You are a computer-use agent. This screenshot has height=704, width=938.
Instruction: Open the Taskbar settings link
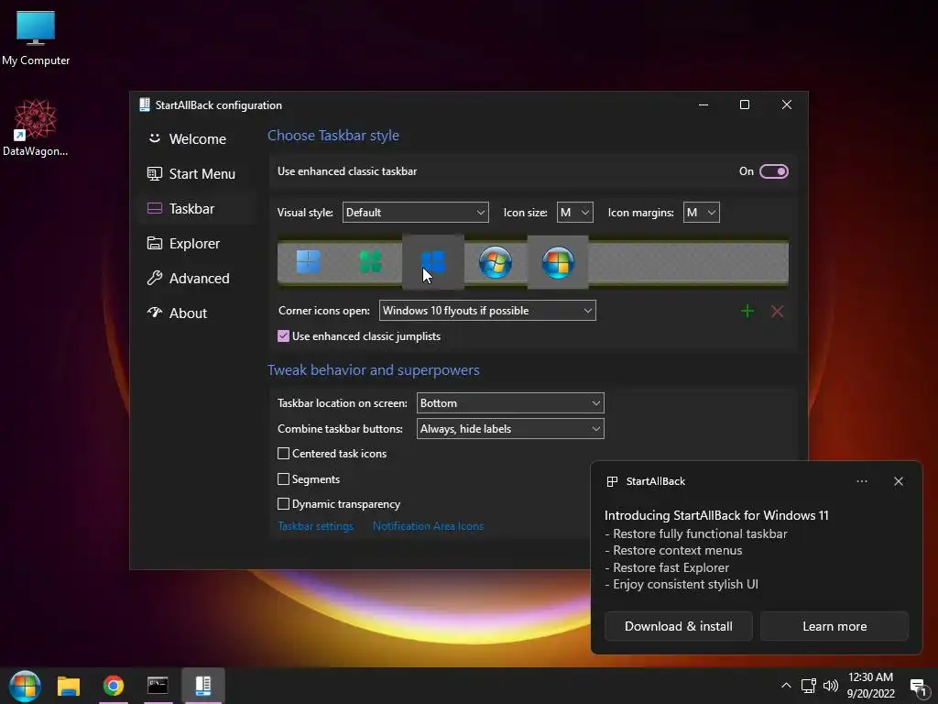316,526
